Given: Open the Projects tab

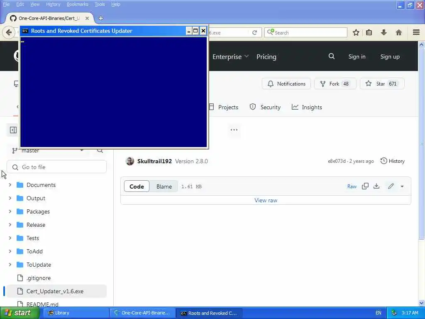Looking at the screenshot, I should (x=224, y=107).
